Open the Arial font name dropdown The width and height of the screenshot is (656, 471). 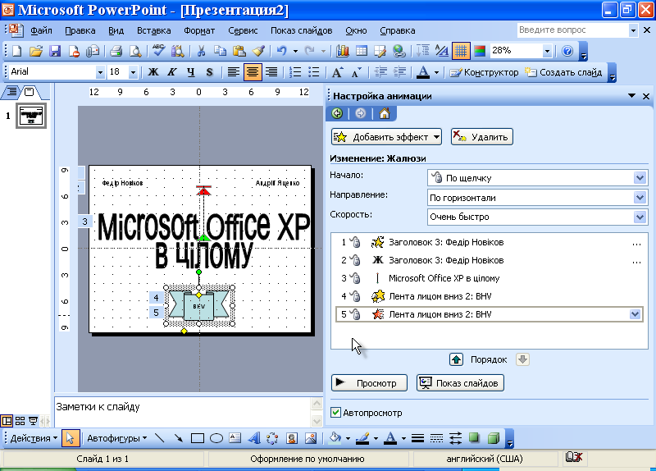100,72
